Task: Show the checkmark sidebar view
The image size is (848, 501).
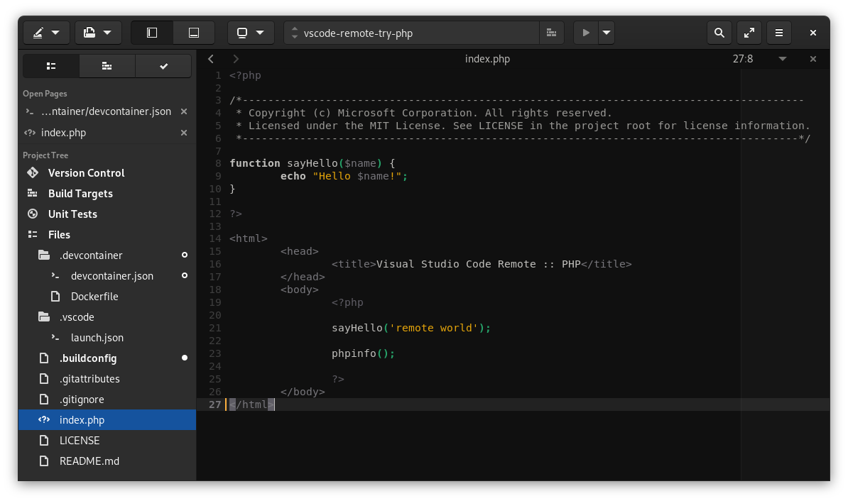Action: tap(163, 66)
